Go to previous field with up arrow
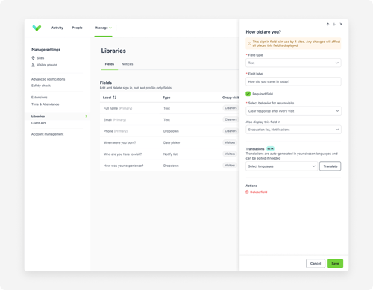 coord(327,24)
